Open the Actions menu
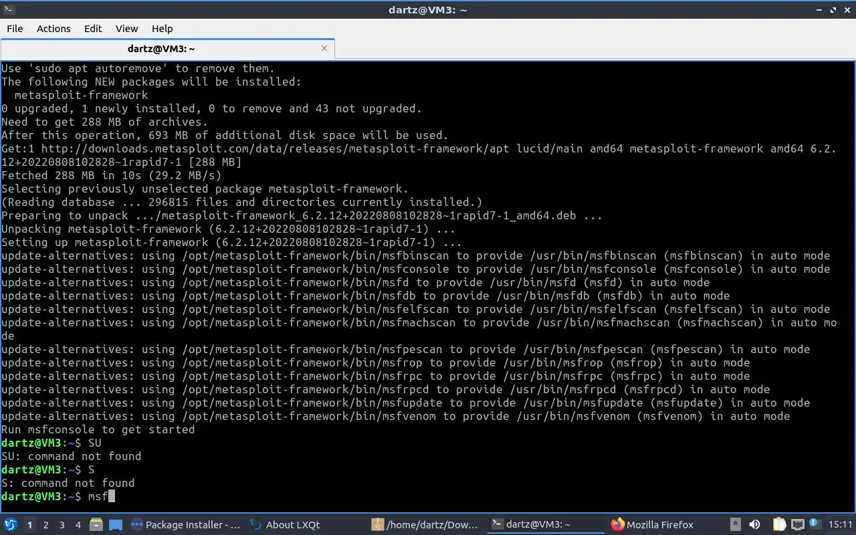Screen dimensions: 856x535 [53, 28]
